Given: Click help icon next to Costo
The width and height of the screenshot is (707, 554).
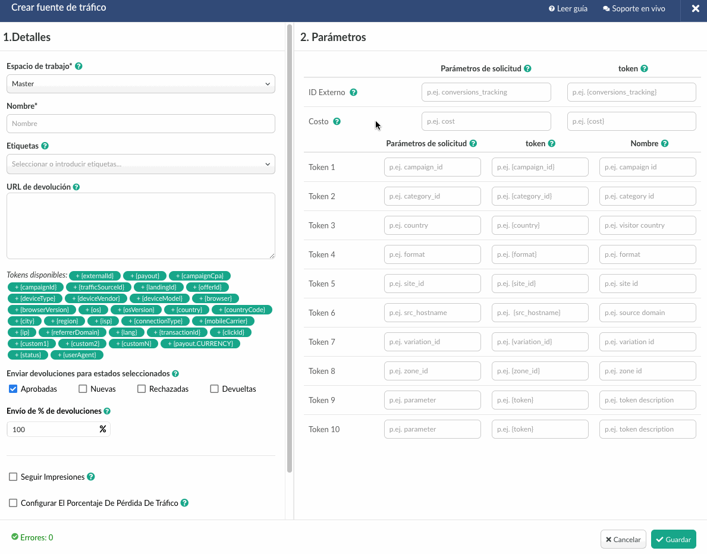Looking at the screenshot, I should pyautogui.click(x=337, y=121).
